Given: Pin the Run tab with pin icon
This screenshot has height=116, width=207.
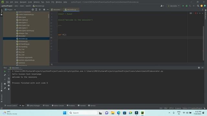Looking at the screenshot, I should [5, 88].
